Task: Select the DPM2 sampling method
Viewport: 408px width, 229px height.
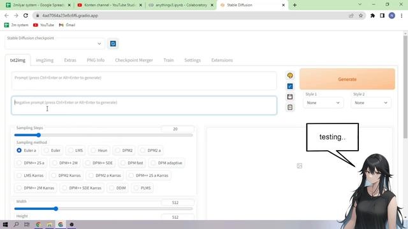Action: pyautogui.click(x=124, y=150)
